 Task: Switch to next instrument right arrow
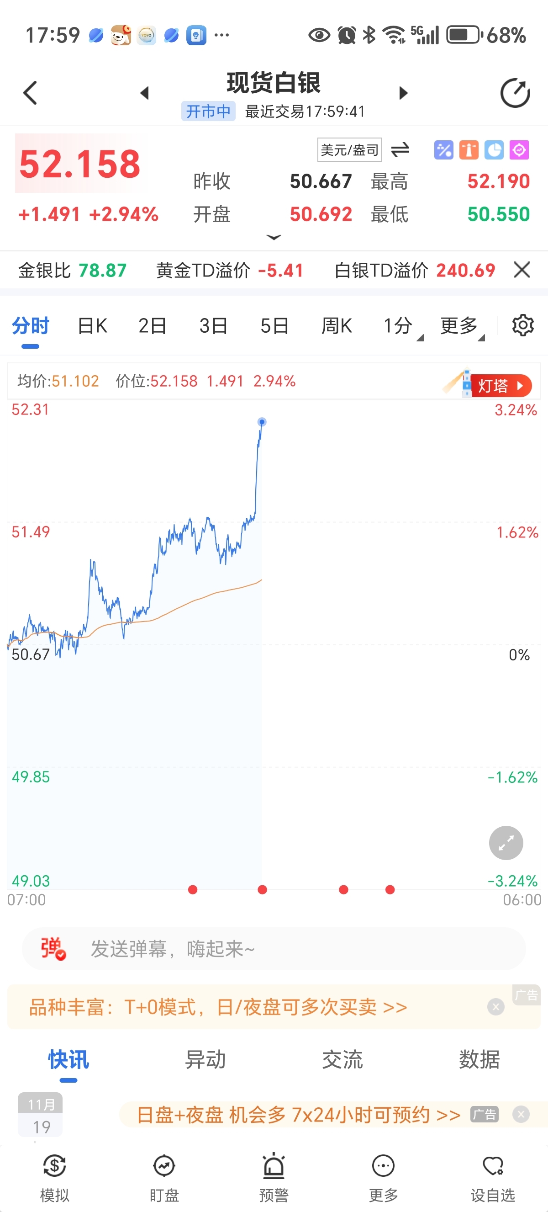point(403,93)
